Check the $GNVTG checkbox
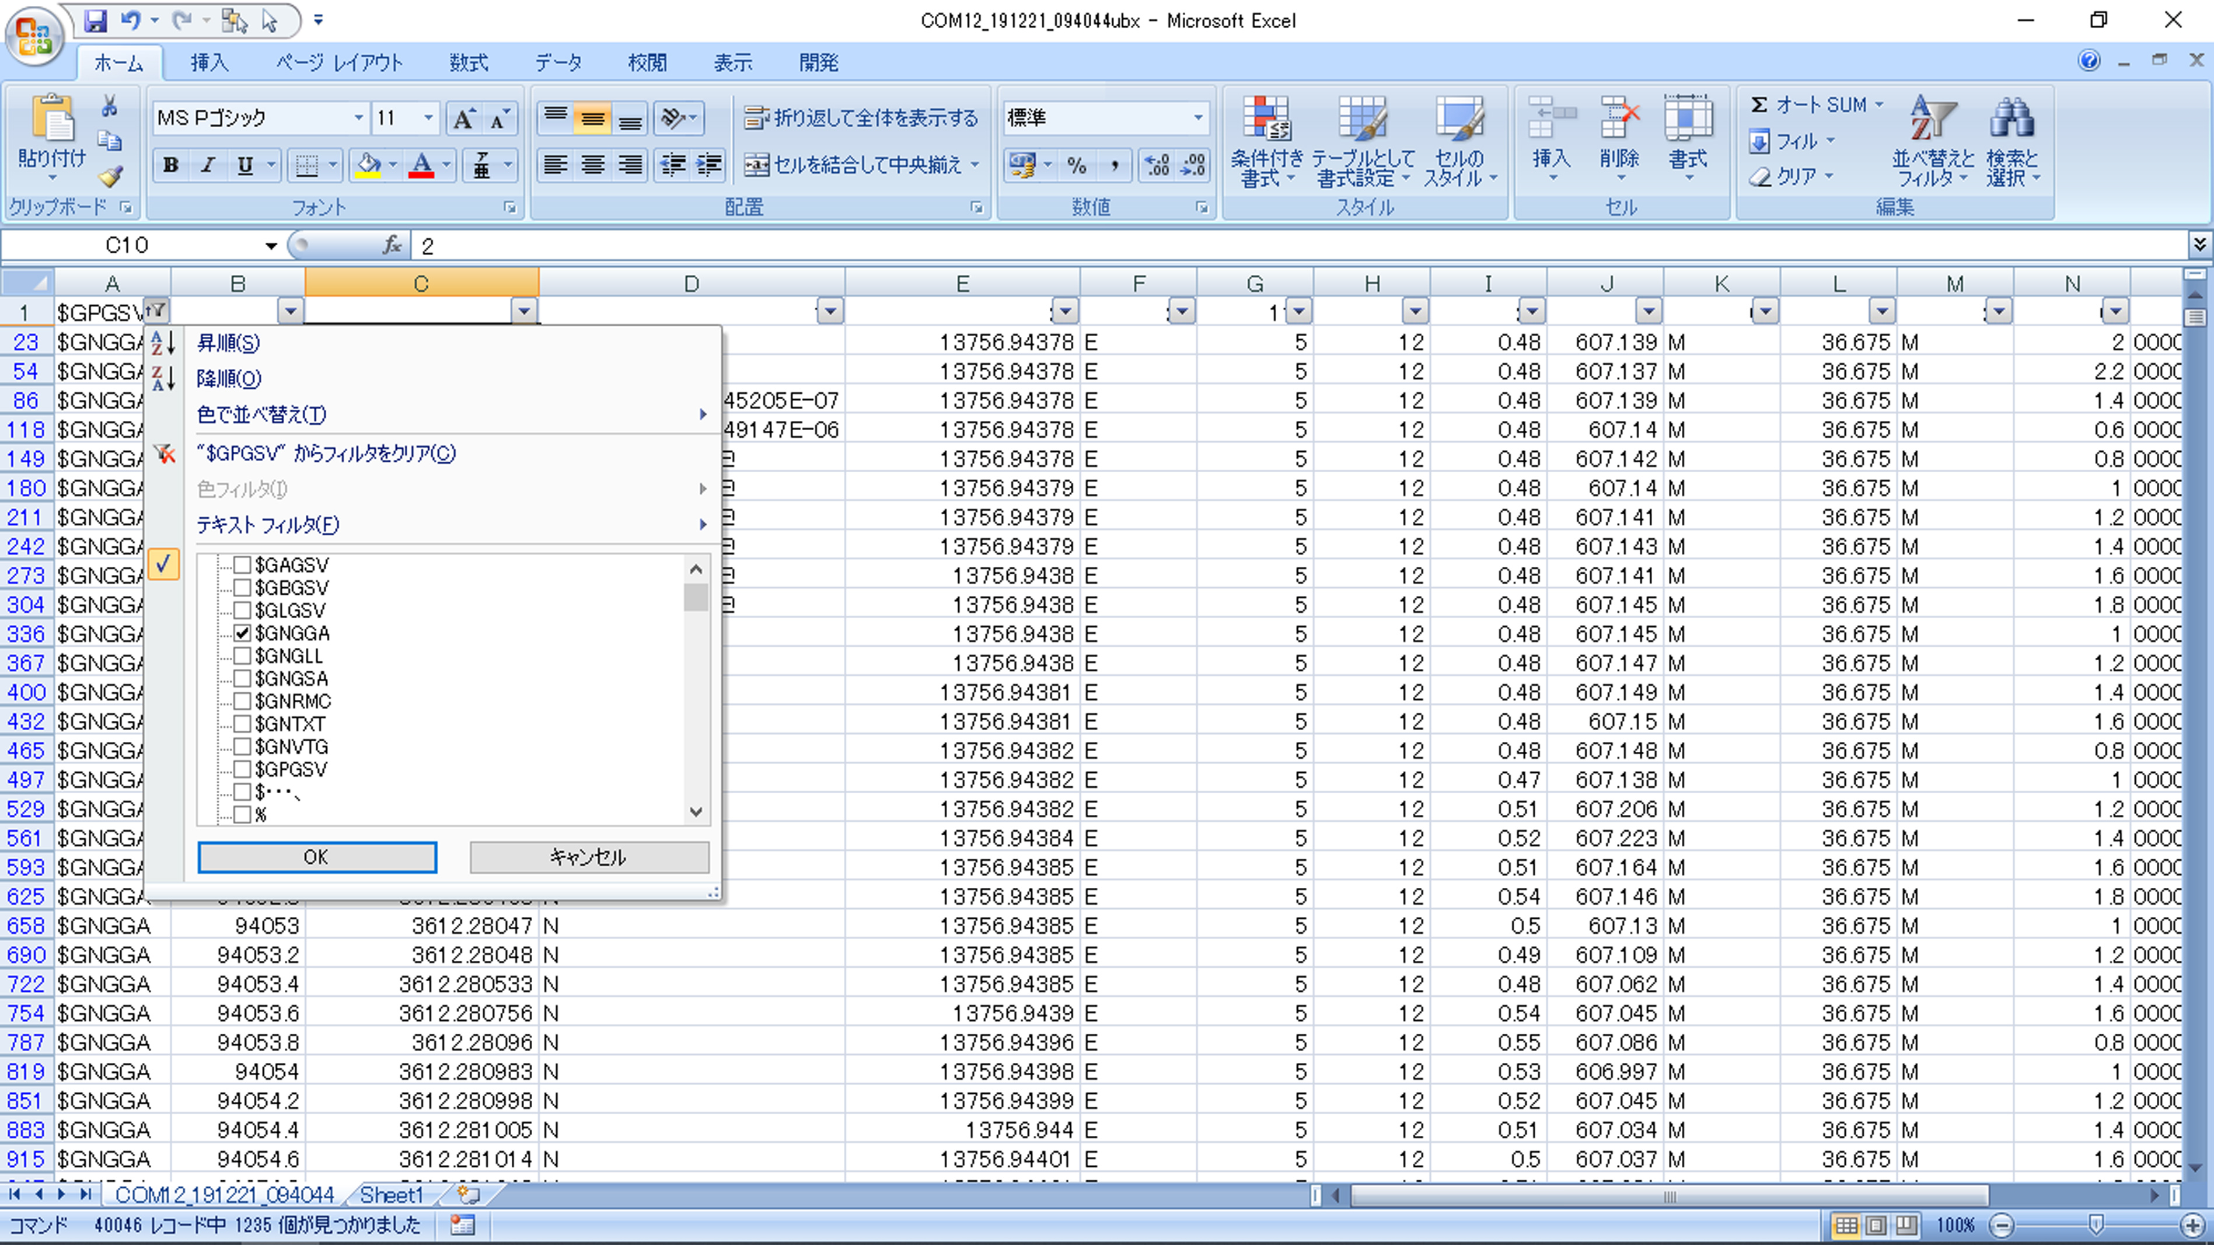This screenshot has width=2214, height=1245. tap(242, 747)
